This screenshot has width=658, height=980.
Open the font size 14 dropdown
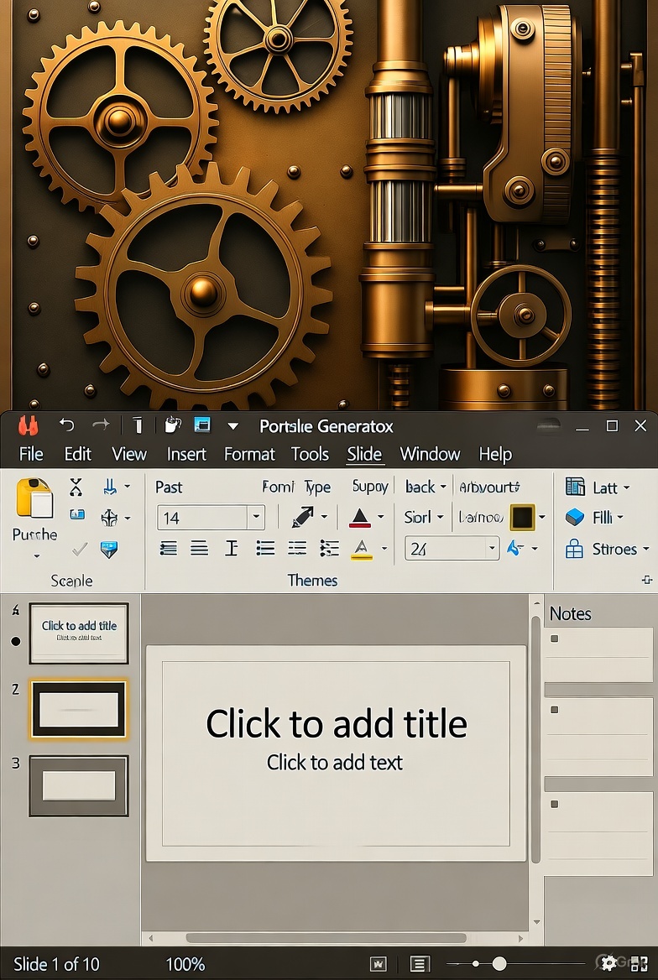(x=256, y=518)
